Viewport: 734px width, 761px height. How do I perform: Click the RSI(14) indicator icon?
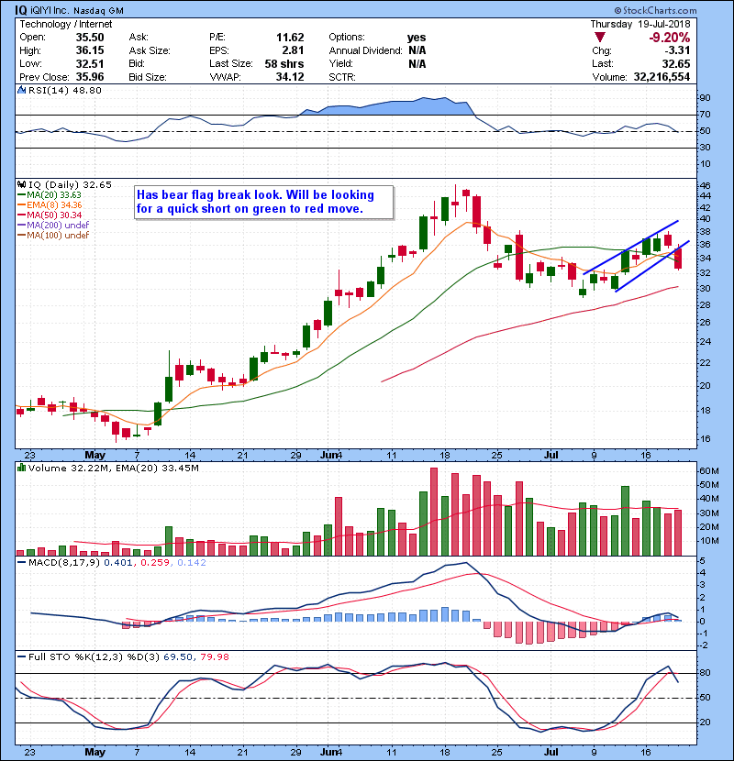[x=21, y=90]
